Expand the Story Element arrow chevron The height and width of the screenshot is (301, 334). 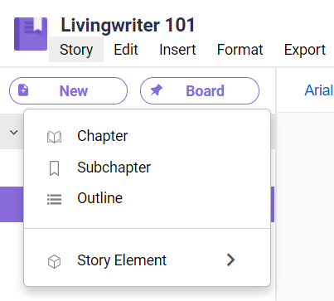click(230, 260)
